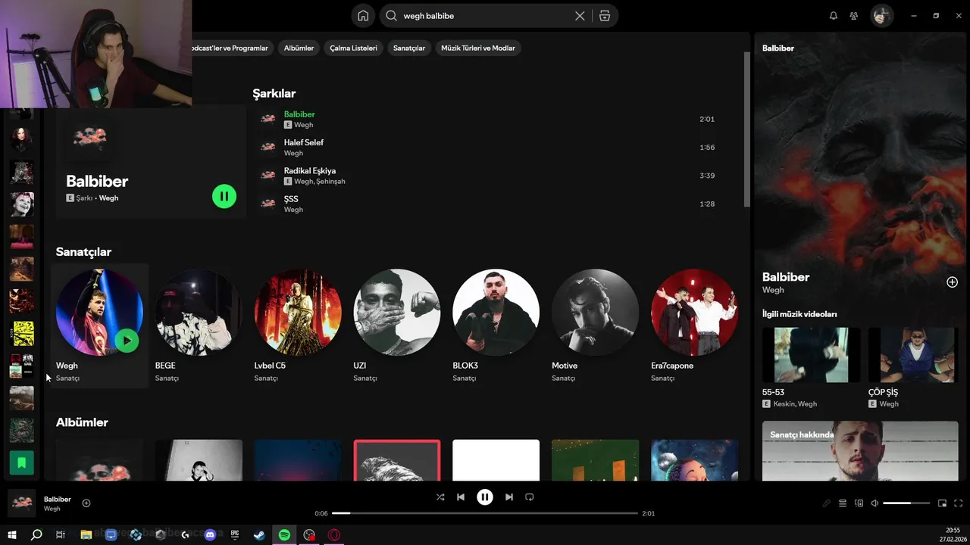The height and width of the screenshot is (545, 970).
Task: Open the Browse icon beside search bar
Action: [604, 16]
